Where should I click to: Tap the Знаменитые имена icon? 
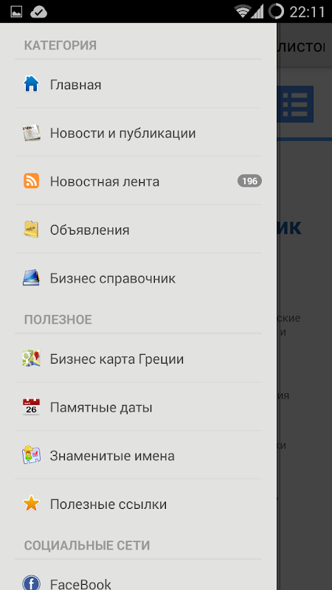coord(31,455)
